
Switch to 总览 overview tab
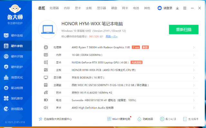[x=42, y=8]
